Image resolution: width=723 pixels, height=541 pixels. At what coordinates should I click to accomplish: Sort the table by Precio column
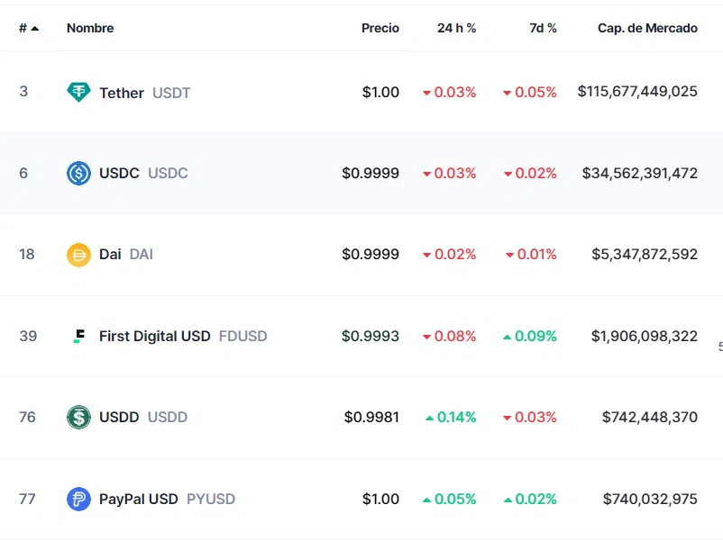click(x=380, y=28)
